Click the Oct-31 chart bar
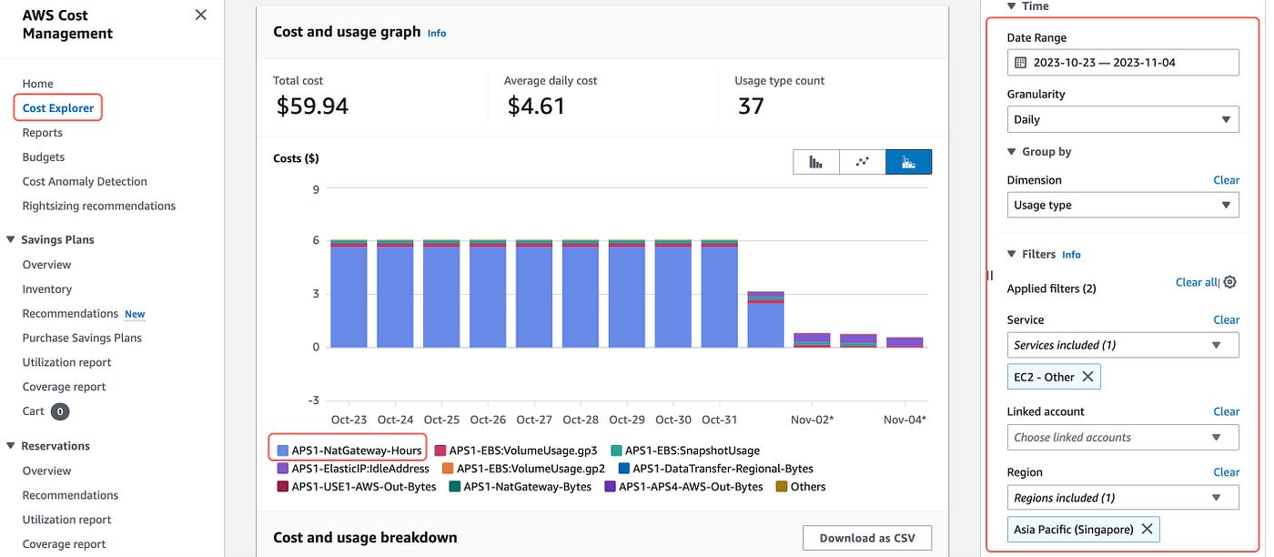The width and height of the screenshot is (1274, 557). [719, 294]
